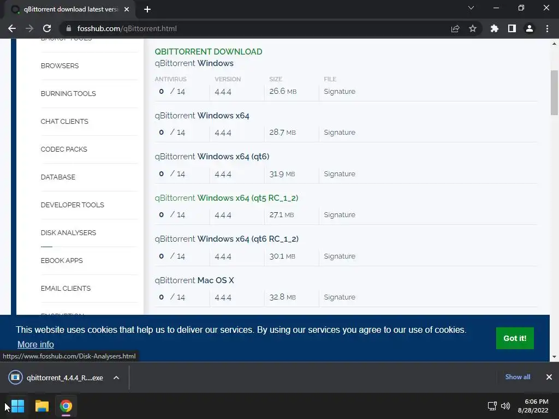
Task: Open the Windows Start menu
Action: coord(17,406)
